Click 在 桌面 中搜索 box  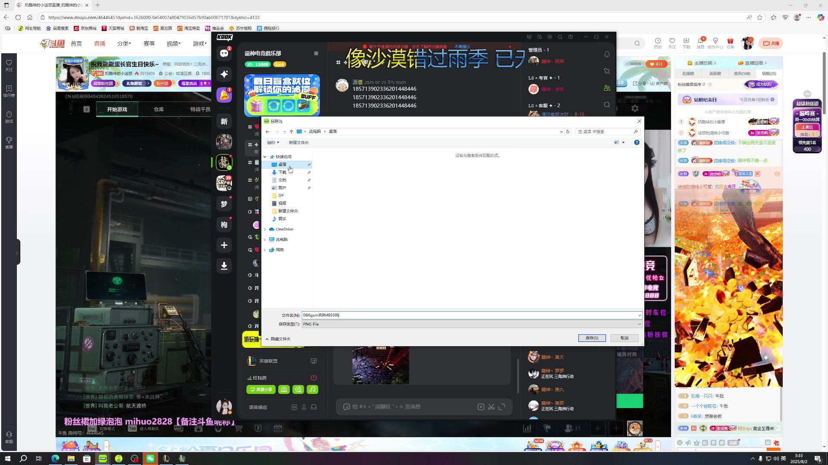(607, 132)
